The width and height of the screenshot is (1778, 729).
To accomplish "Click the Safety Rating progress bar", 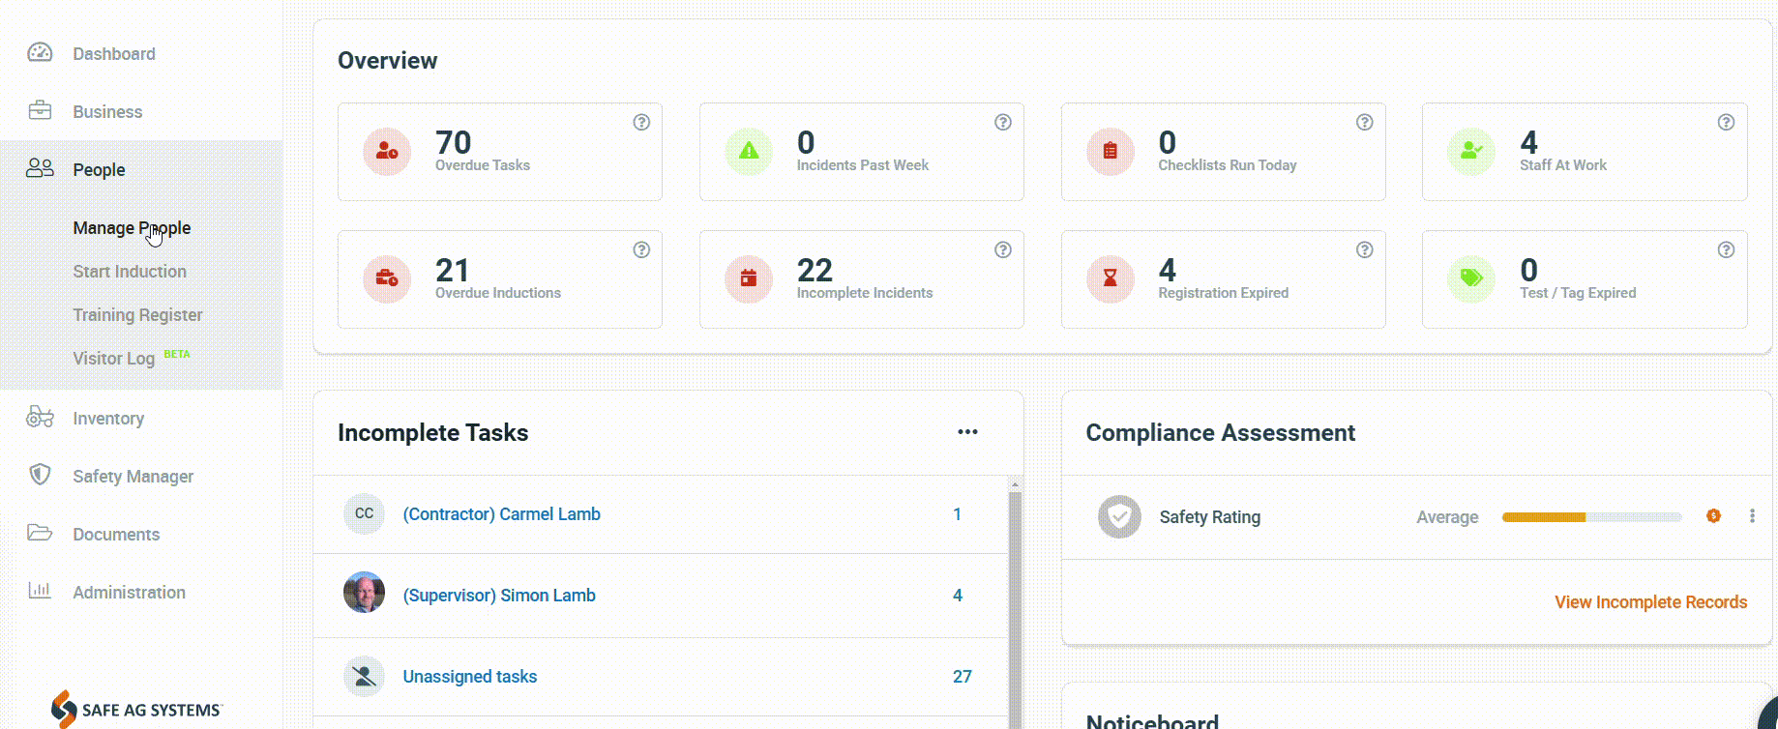I will coord(1591,517).
